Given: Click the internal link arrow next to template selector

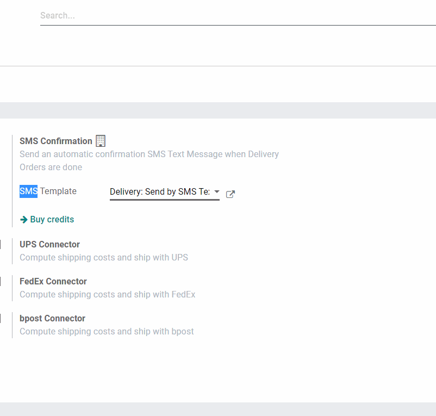Looking at the screenshot, I should [x=230, y=194].
